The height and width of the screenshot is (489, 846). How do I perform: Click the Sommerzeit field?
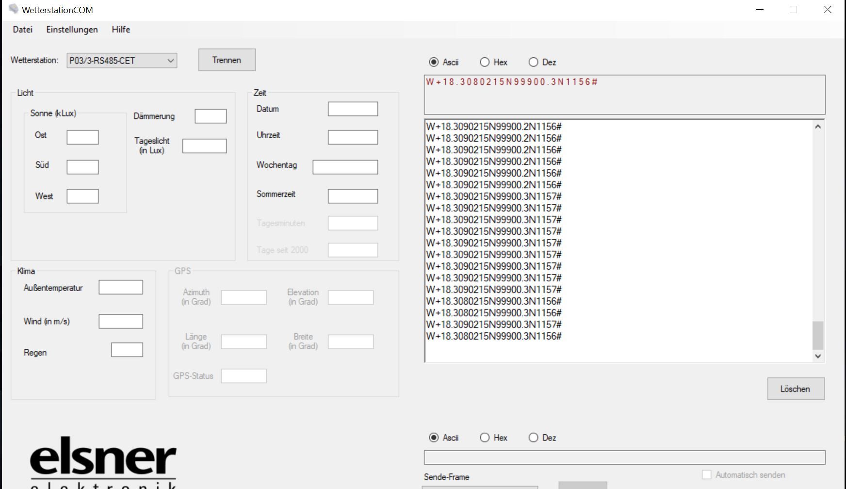(x=353, y=196)
